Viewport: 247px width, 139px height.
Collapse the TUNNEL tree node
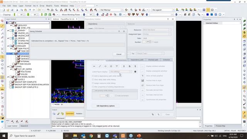point(8,66)
